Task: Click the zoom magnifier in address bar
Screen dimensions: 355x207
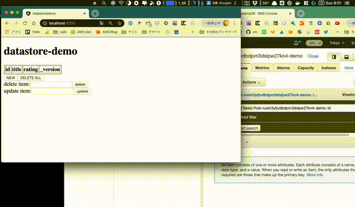Action: tap(110, 23)
